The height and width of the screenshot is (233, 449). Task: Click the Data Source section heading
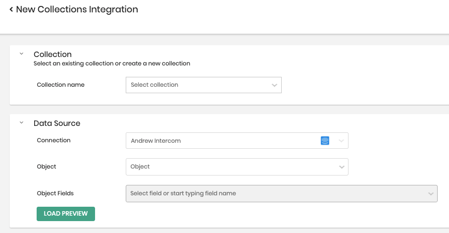[57, 123]
